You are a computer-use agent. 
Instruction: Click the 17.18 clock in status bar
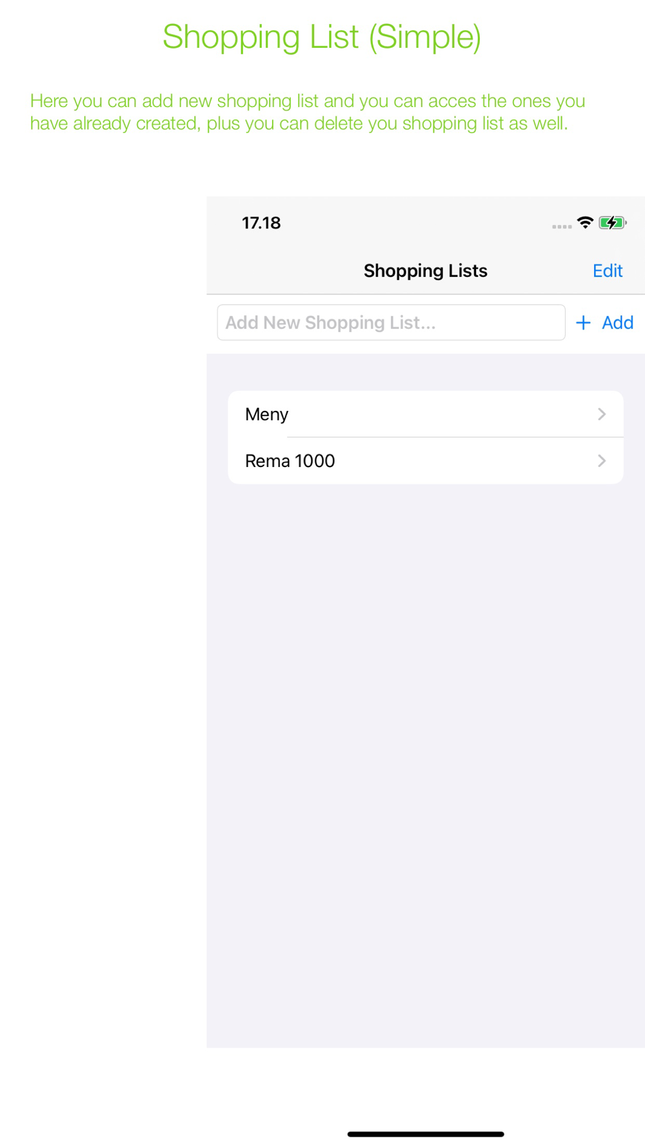tap(261, 223)
